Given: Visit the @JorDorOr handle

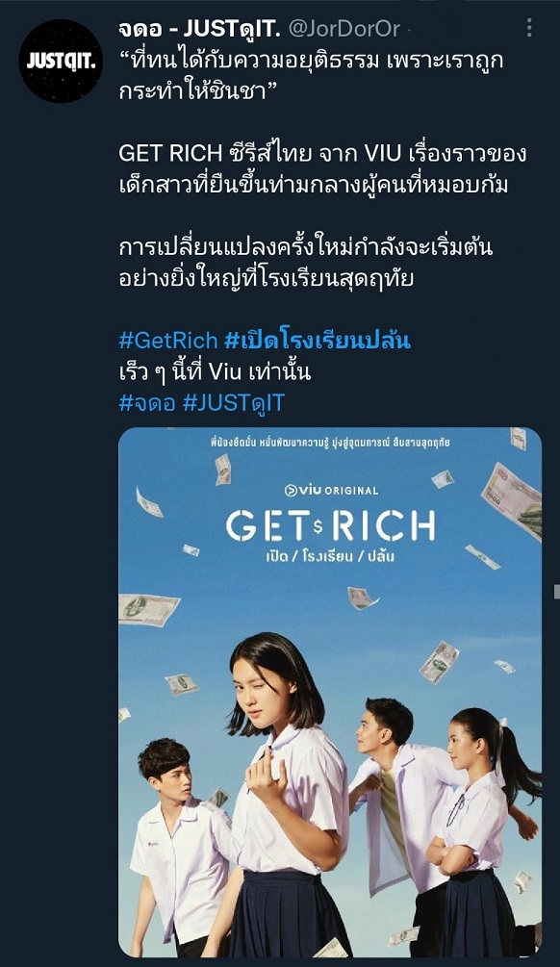Looking at the screenshot, I should click(x=344, y=28).
